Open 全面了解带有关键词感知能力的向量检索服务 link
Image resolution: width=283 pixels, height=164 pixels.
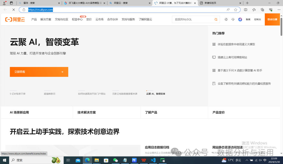tap(244, 83)
